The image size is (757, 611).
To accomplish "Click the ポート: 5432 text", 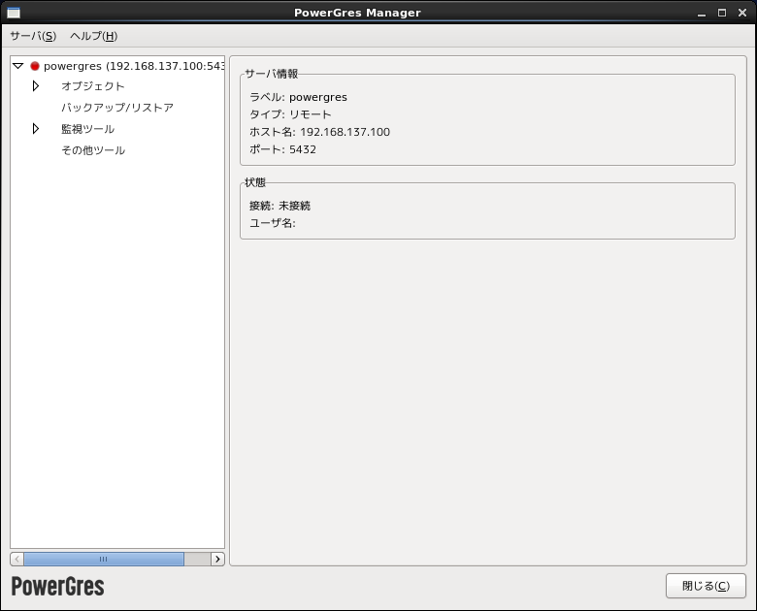I will [283, 149].
